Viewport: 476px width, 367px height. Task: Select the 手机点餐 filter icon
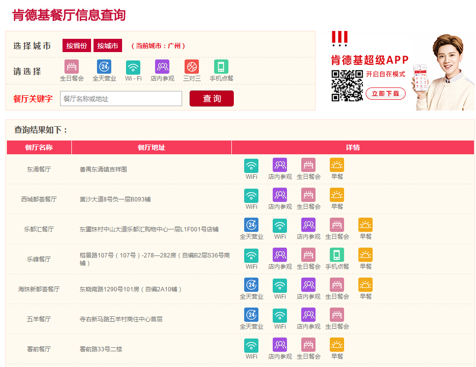(x=221, y=67)
